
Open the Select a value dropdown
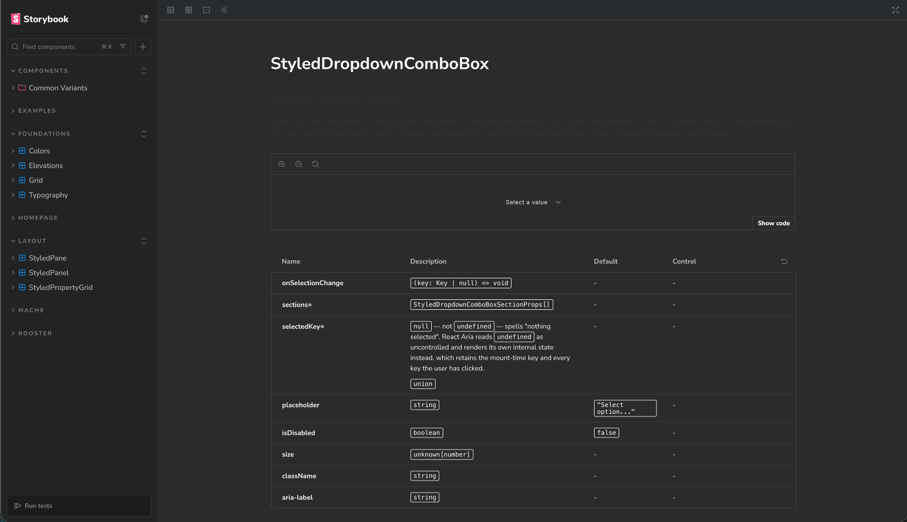pyautogui.click(x=533, y=202)
